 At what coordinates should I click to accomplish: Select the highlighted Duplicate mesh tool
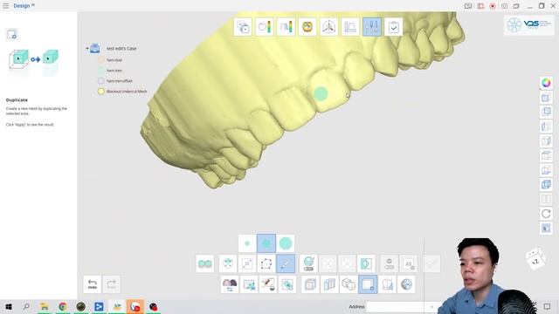368,284
